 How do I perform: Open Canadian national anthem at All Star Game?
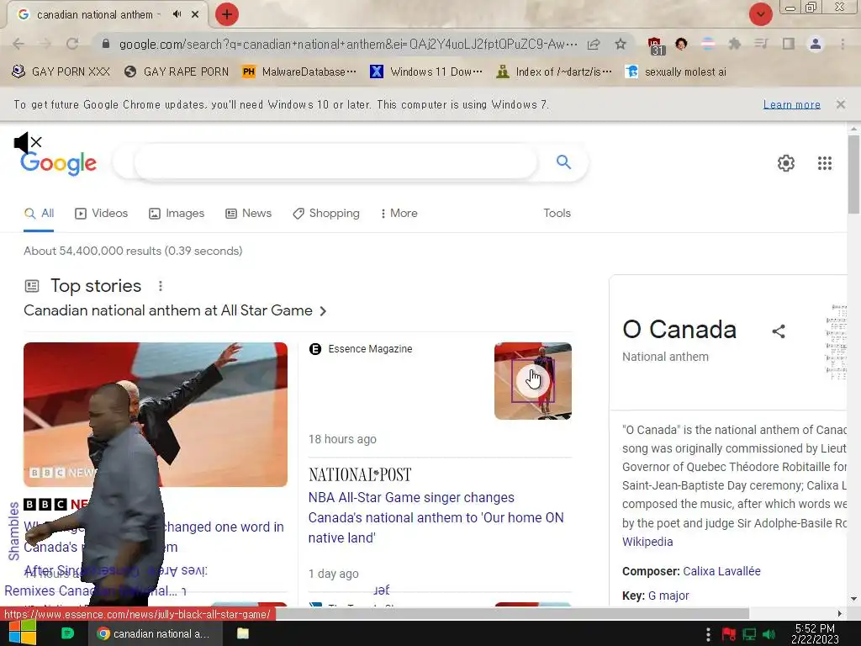coord(168,310)
